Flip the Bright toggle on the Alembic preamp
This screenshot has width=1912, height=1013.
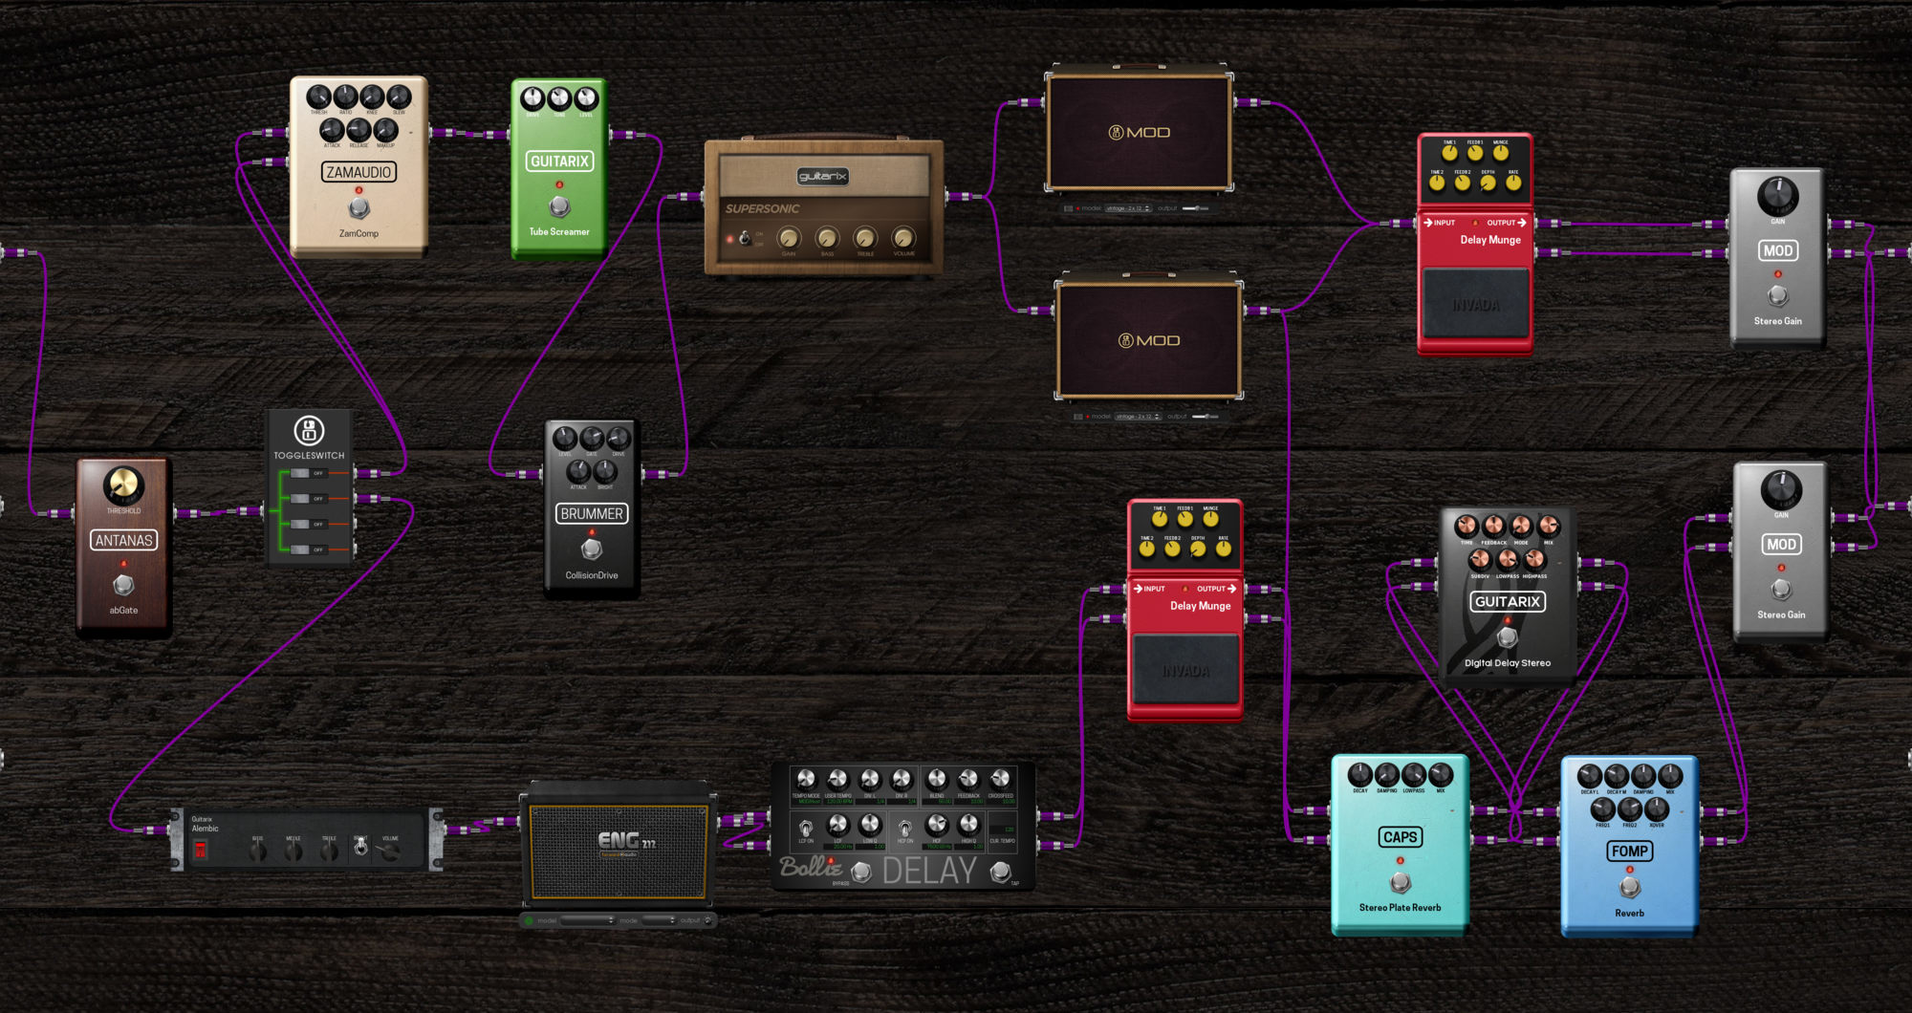[x=360, y=847]
